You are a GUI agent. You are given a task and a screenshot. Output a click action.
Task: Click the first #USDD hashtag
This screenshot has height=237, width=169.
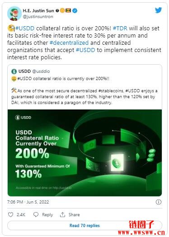pos(25,28)
